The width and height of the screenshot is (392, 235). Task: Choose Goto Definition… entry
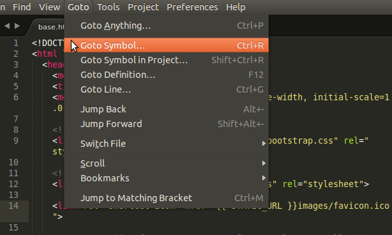[x=167, y=75]
